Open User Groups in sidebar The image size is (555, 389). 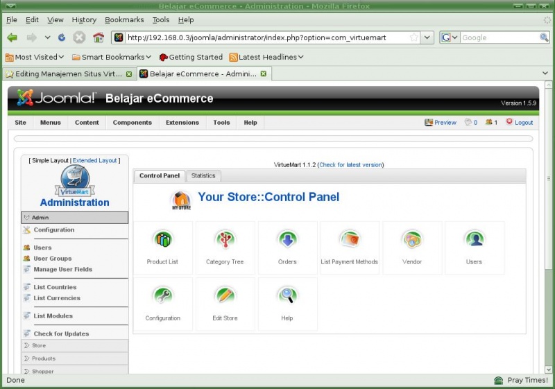[53, 259]
